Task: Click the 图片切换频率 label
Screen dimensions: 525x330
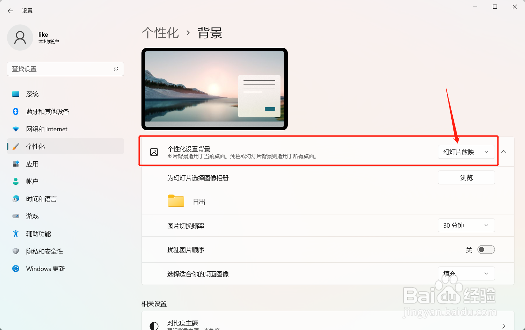Action: tap(186, 226)
